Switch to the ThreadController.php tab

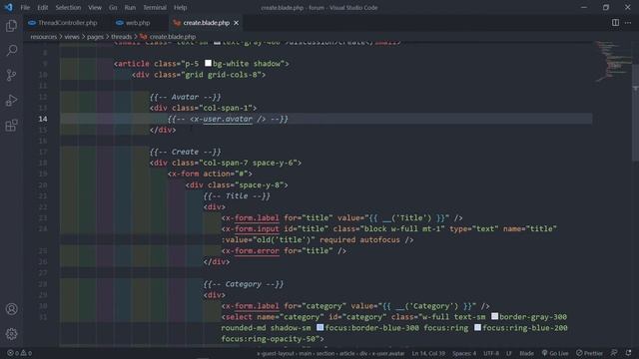point(63,23)
